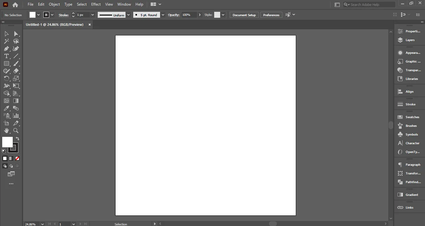Image resolution: width=425 pixels, height=226 pixels.
Task: Click the Untitled-1 document tab
Action: coord(54,25)
